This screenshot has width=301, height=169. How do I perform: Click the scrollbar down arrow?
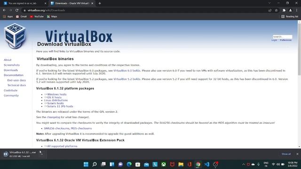click(299, 147)
